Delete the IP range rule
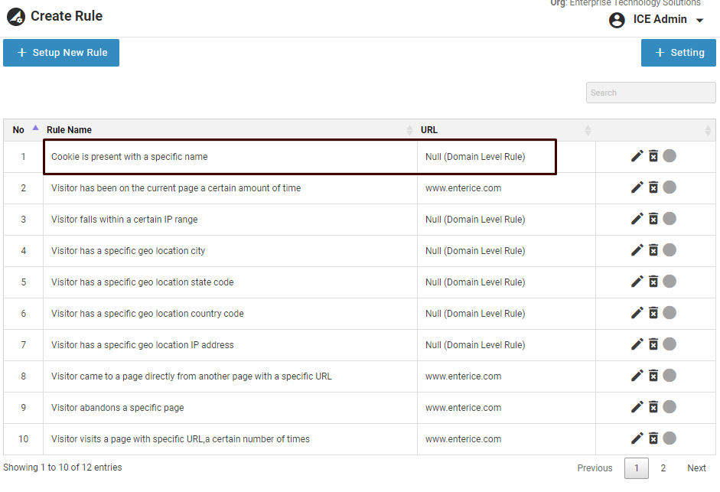The image size is (720, 492). pyautogui.click(x=653, y=219)
